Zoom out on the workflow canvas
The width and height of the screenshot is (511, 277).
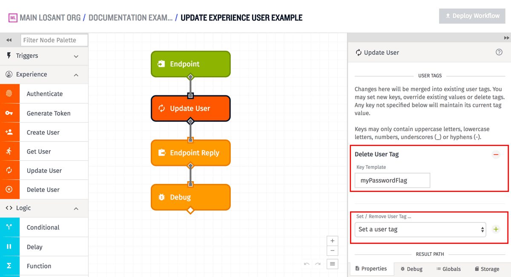click(332, 251)
